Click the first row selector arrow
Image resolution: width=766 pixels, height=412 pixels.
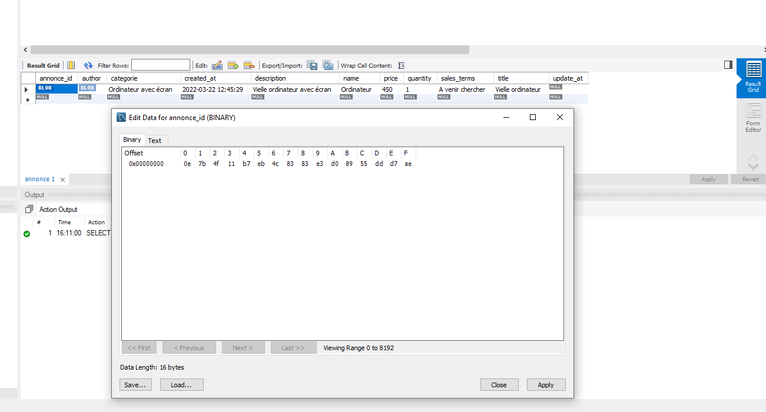27,89
